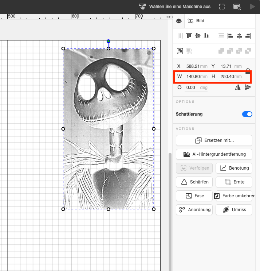Align selection to vertical middle

point(198,36)
